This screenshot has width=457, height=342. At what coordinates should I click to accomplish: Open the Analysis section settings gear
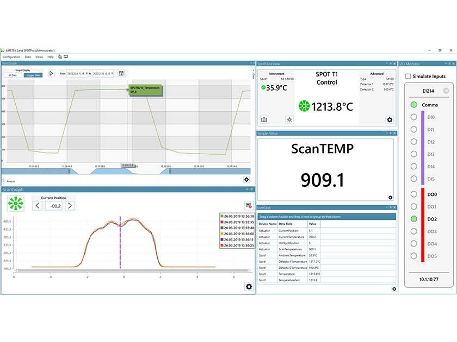246,179
